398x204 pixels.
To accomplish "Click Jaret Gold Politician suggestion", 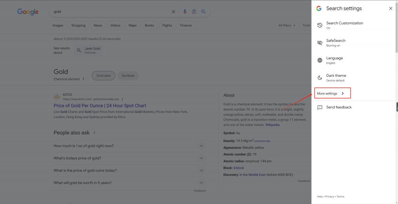I will (89, 50).
